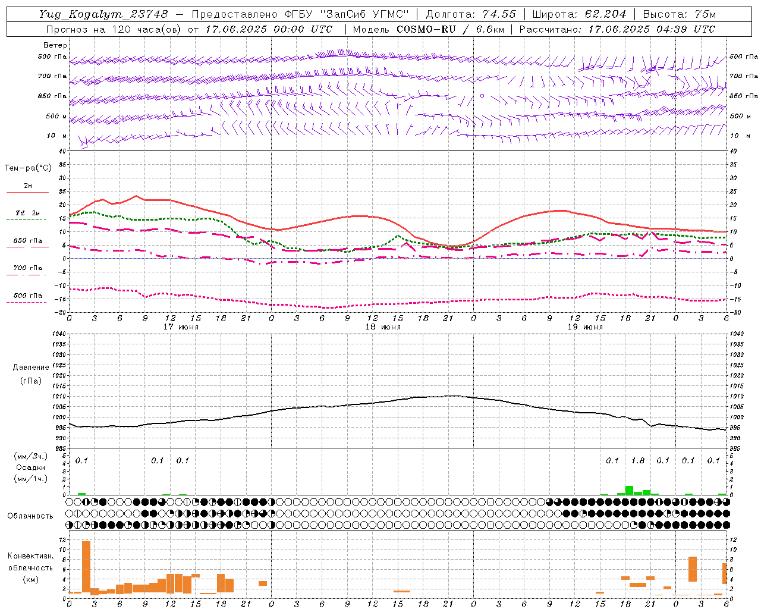This screenshot has width=761, height=609.
Task: Click the '(мм/3ч.)' precipitation unit label
Action: (x=31, y=456)
